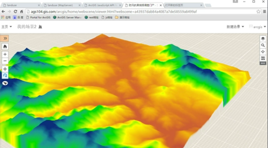Open the basemap gallery grid icon
This screenshot has height=148, width=268.
(263, 58)
